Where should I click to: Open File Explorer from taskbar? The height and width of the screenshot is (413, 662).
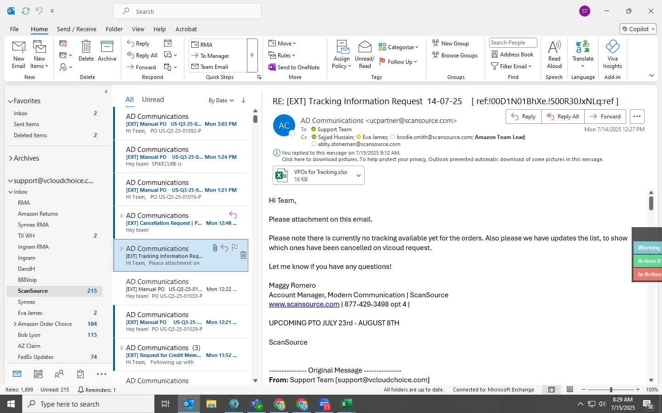pos(211,404)
